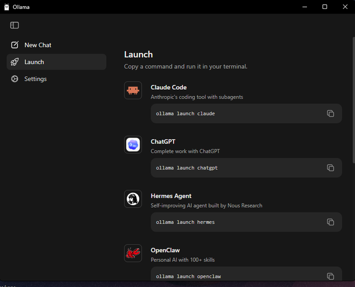Click the Hermes Agent app icon
This screenshot has width=355, height=287.
133,199
